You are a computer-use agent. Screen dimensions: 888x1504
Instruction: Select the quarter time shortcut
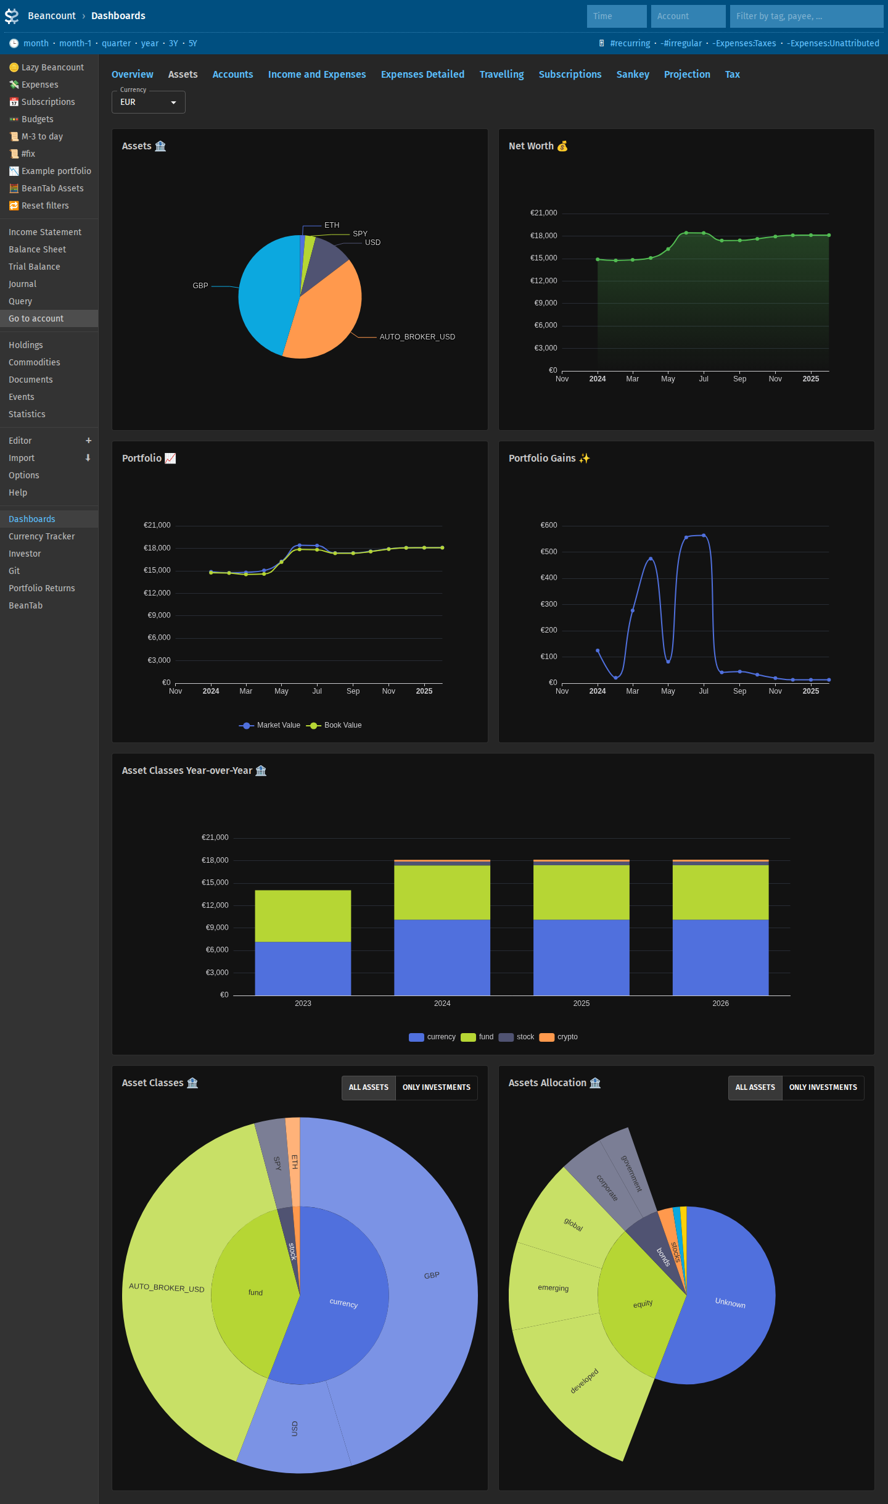pyautogui.click(x=116, y=43)
